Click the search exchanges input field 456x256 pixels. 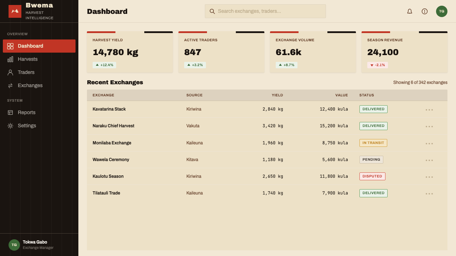click(x=265, y=11)
